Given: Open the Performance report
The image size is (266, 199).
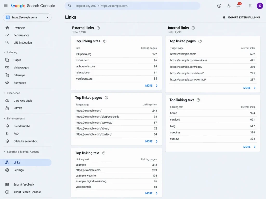Looking at the screenshot, I should [21, 35].
